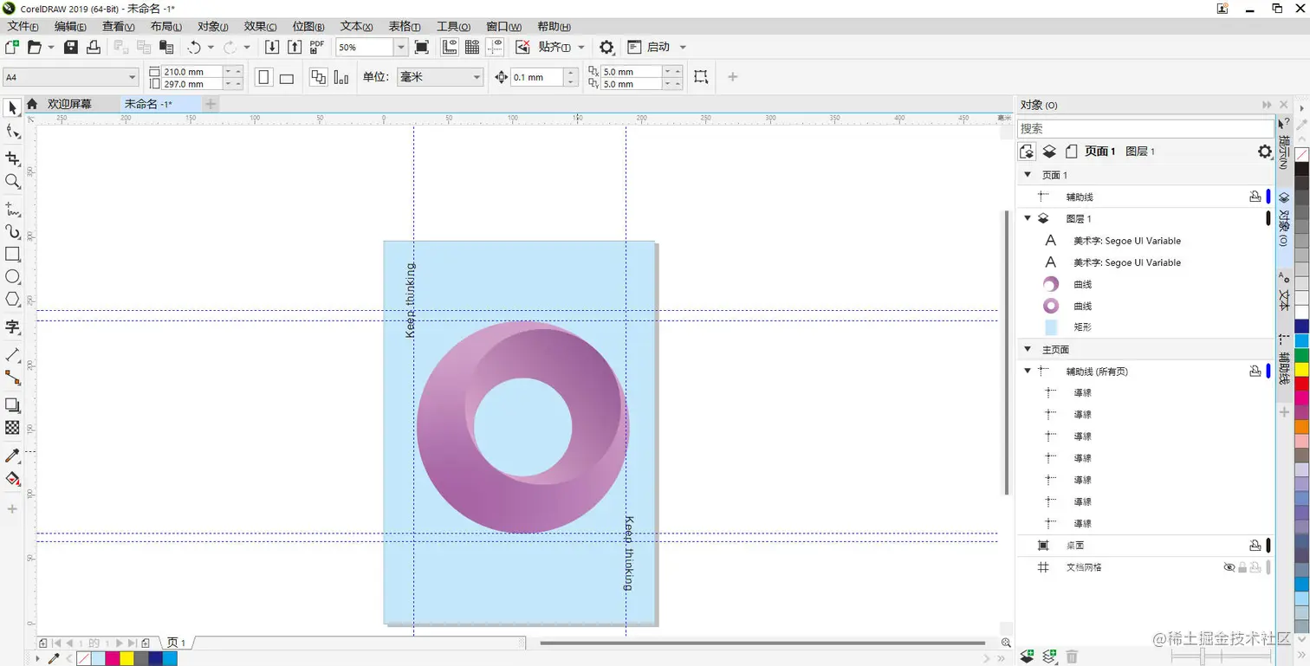Select the Transparency tool

pyautogui.click(x=11, y=428)
